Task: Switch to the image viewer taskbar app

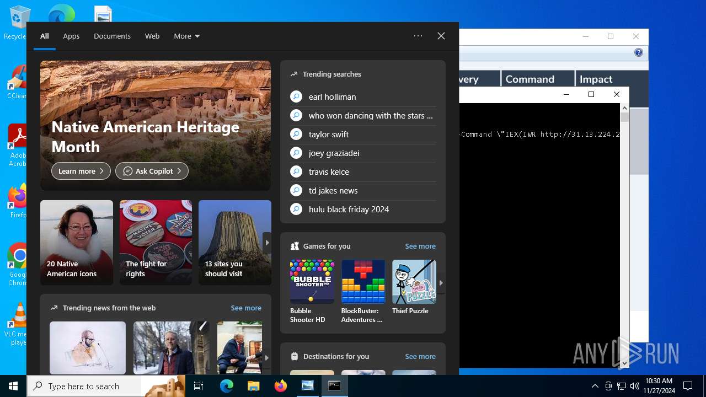Action: [308, 386]
